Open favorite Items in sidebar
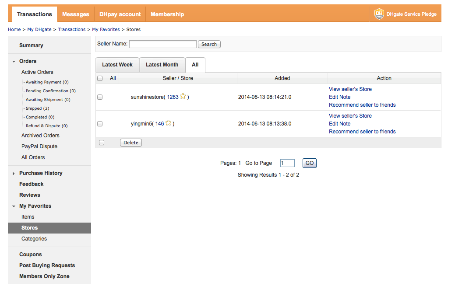This screenshot has width=455, height=286. [28, 217]
